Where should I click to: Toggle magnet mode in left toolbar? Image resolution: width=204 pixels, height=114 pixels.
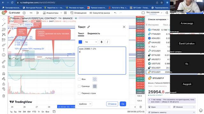click(x=4, y=73)
